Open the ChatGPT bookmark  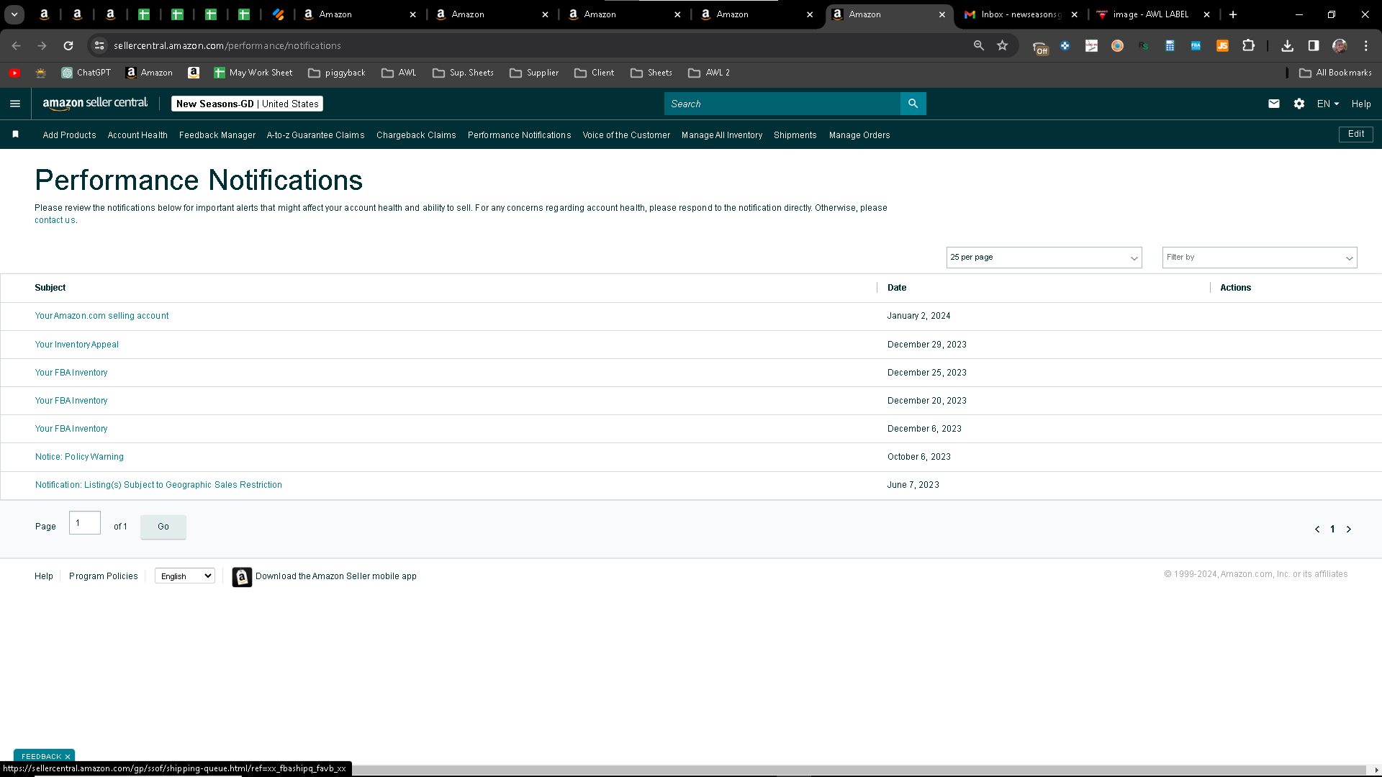[86, 73]
